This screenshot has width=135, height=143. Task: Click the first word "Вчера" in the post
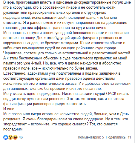(x=9, y=2)
